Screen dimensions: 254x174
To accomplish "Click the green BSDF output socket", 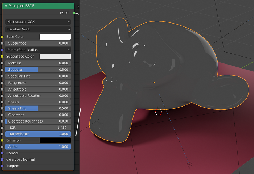I will coord(74,13).
